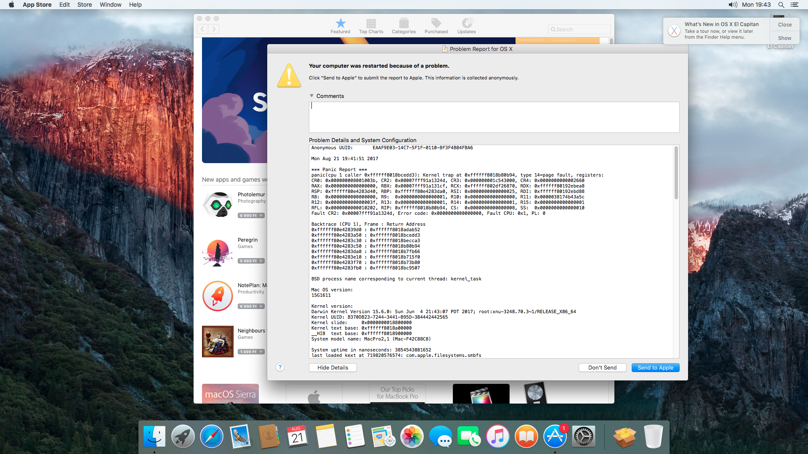
Task: Open System Preferences from the Dock
Action: tap(584, 436)
